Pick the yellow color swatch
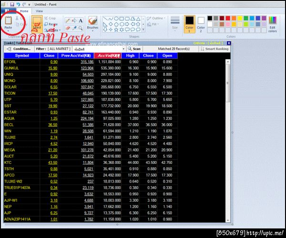 pyautogui.click(x=240, y=18)
